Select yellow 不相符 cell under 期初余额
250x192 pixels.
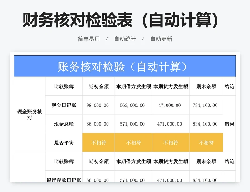point(98,143)
